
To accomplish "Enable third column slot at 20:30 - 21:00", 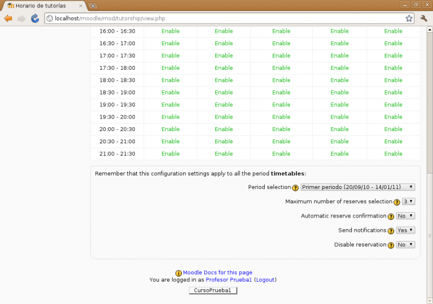I will [281, 141].
